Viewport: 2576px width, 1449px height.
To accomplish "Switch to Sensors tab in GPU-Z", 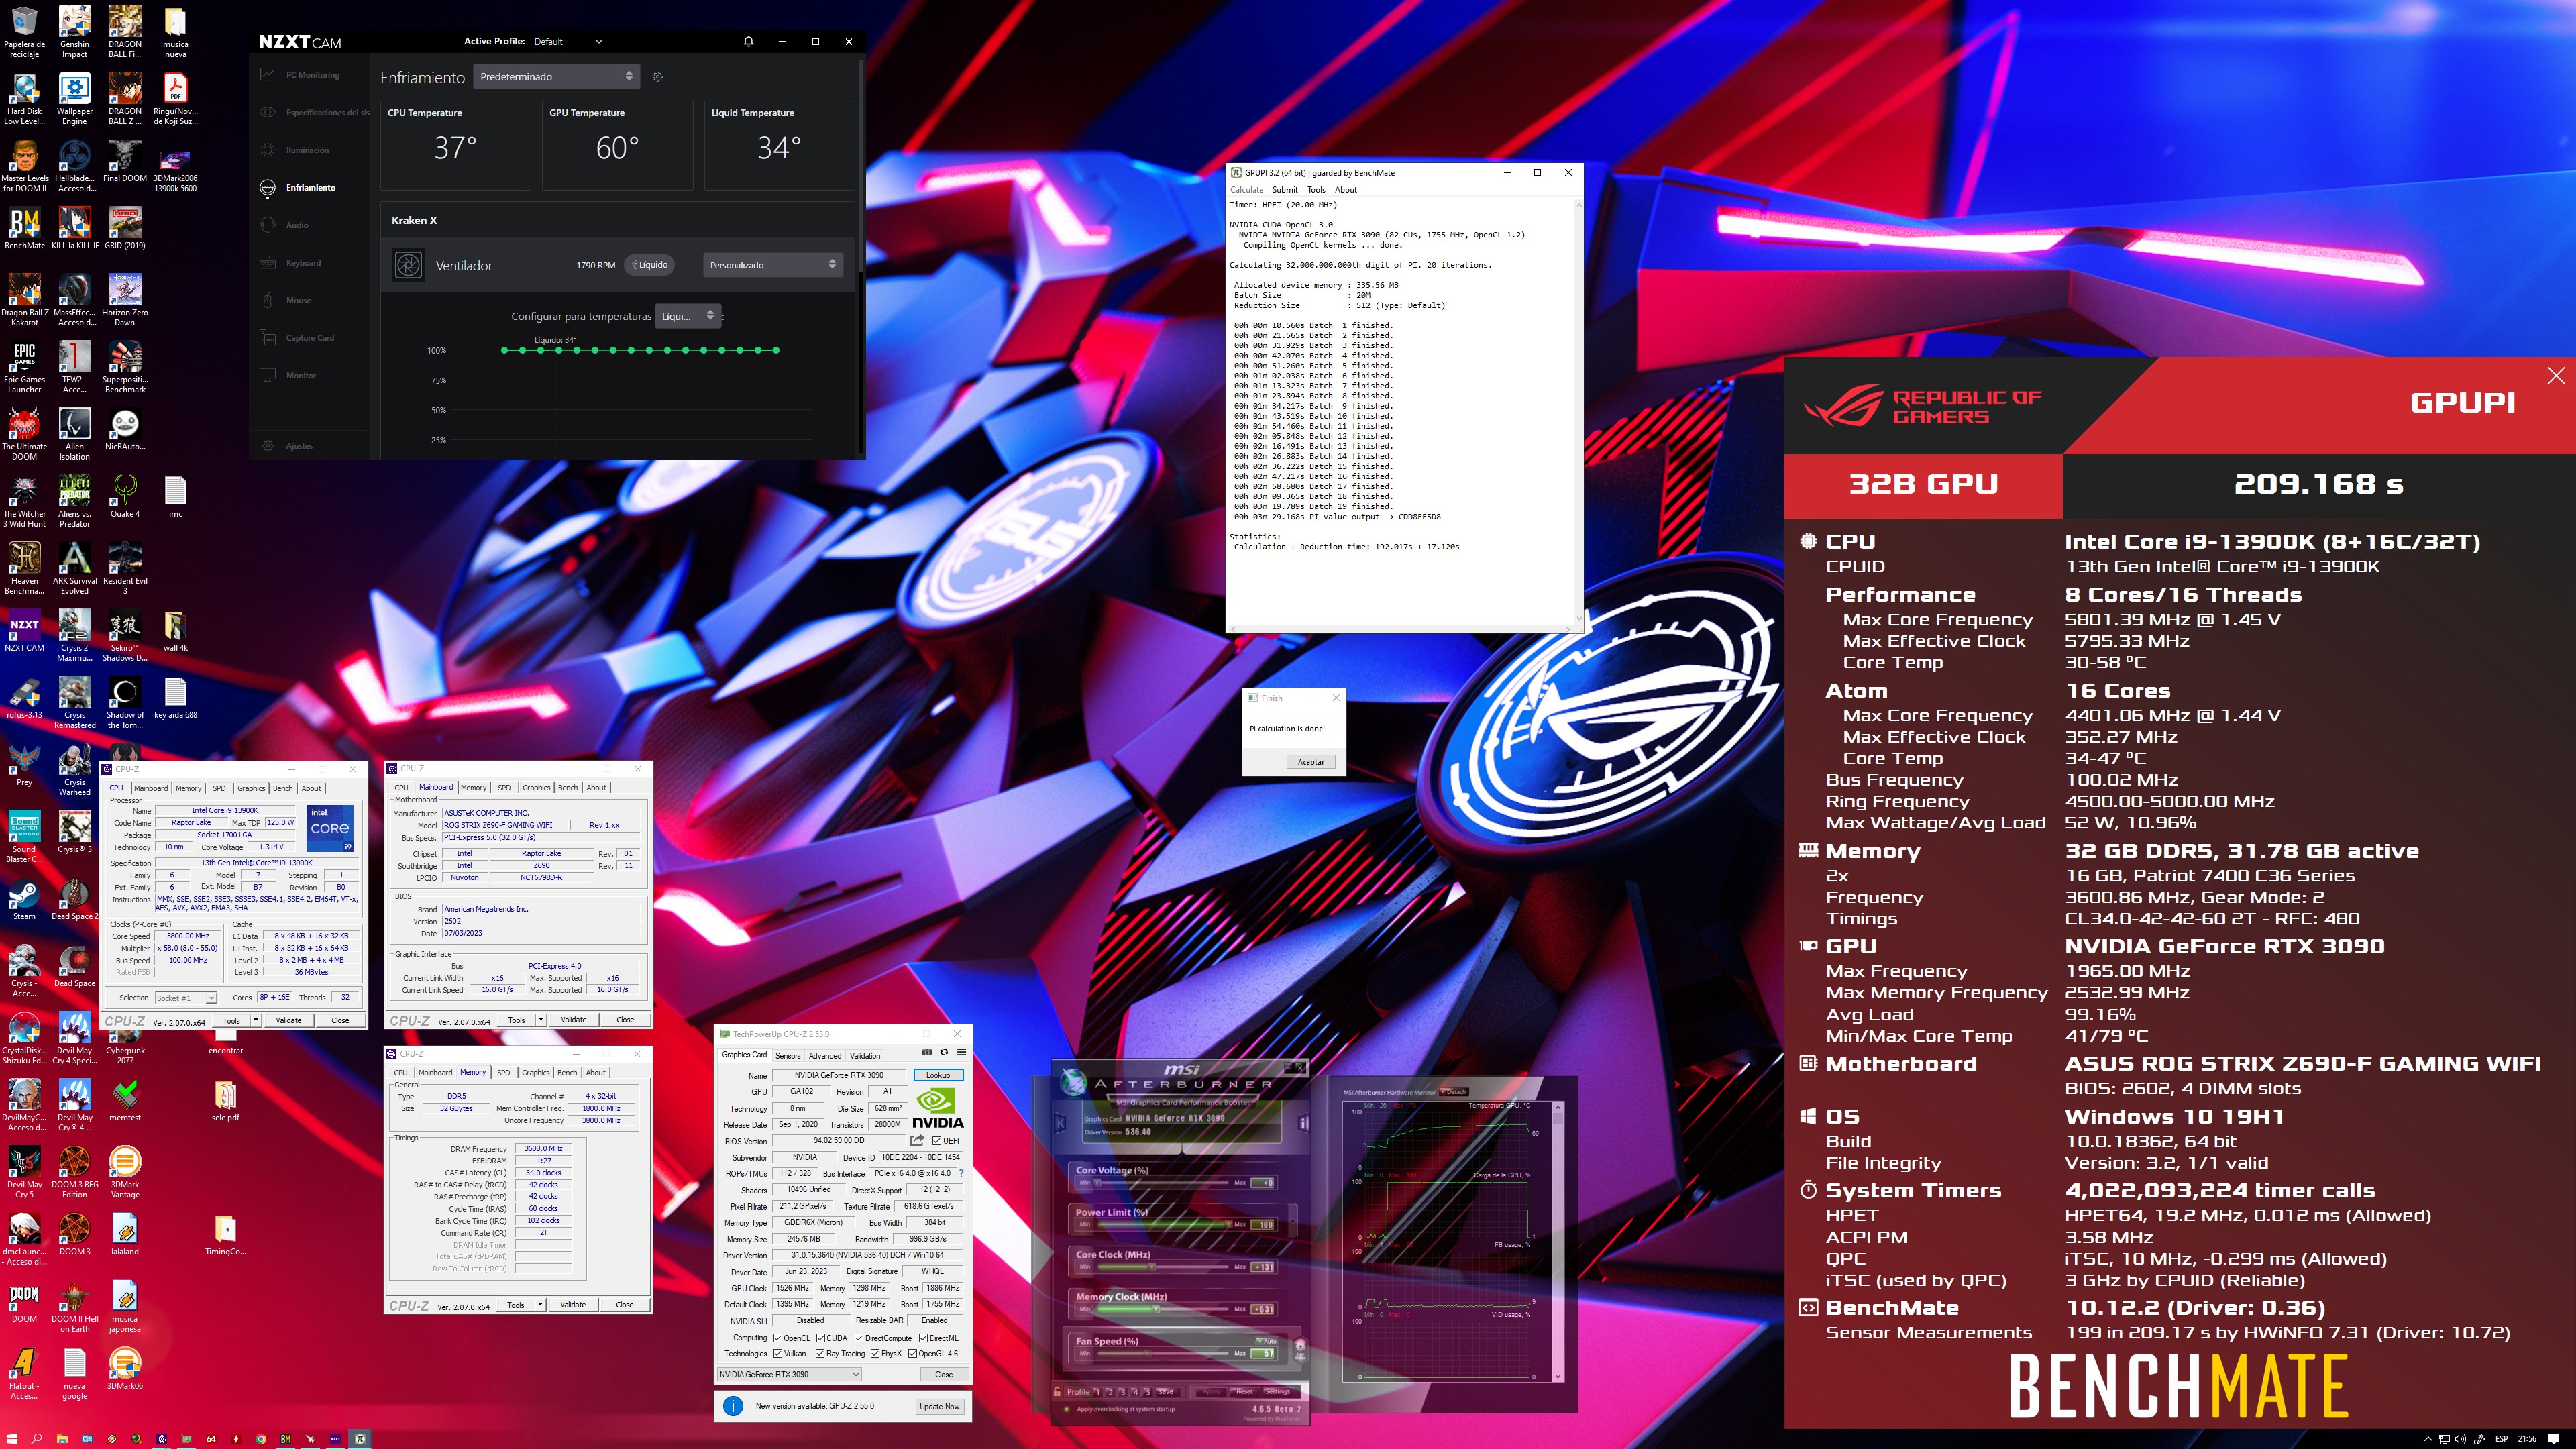I will click(788, 1056).
